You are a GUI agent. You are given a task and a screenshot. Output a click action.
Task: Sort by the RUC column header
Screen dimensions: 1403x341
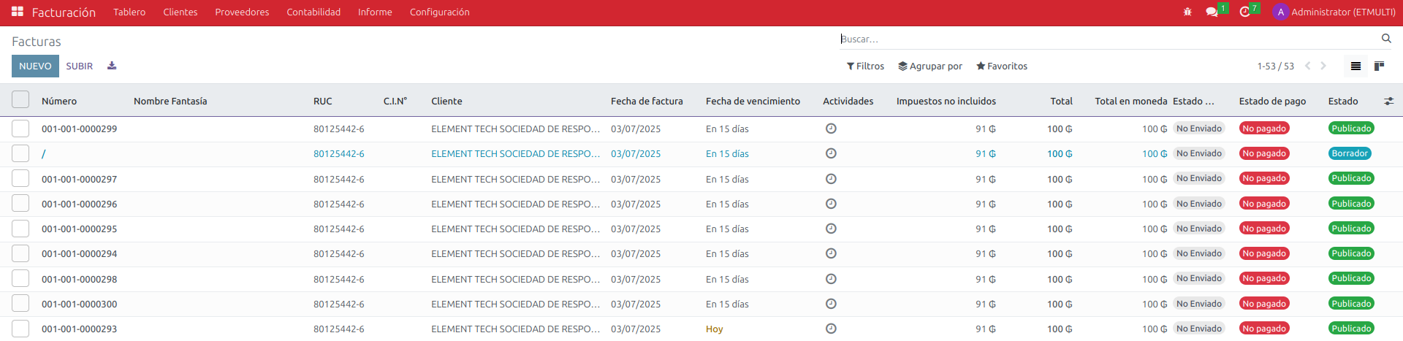point(322,101)
